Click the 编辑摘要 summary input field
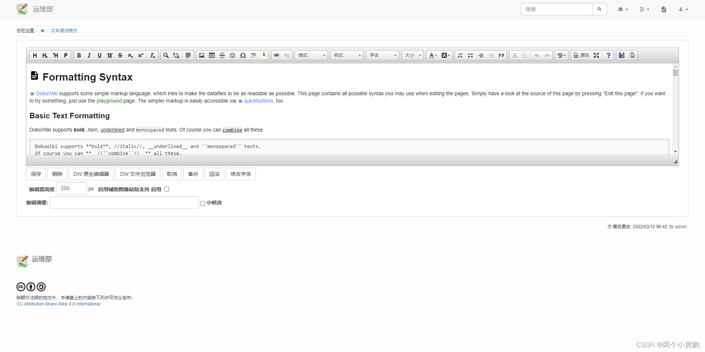 pyautogui.click(x=124, y=203)
